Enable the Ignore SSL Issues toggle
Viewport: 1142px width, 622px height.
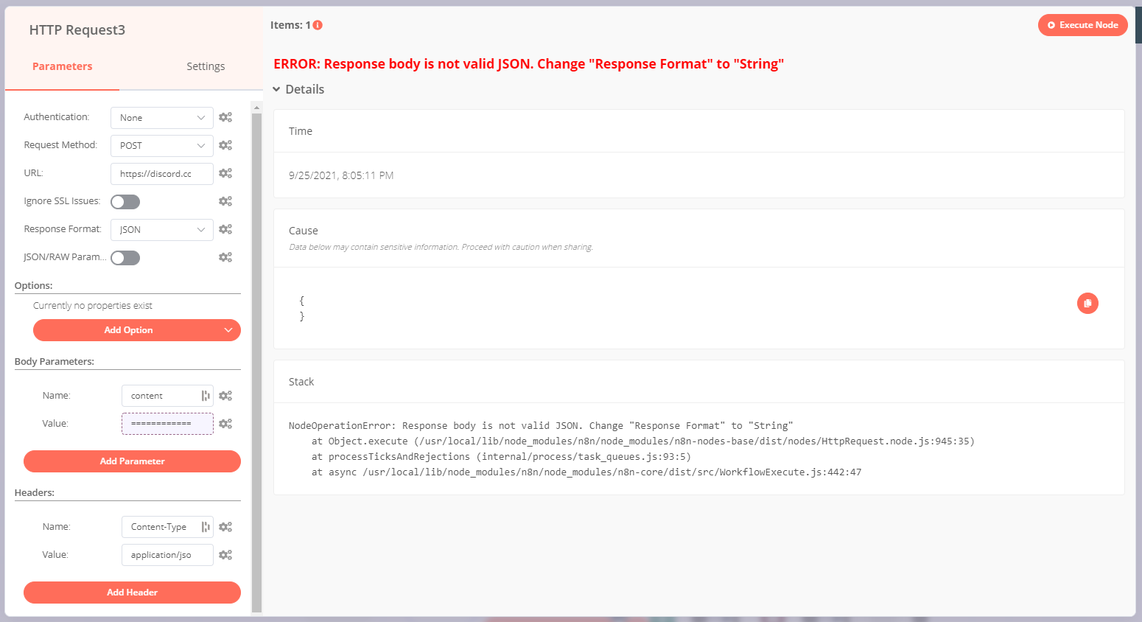click(125, 201)
